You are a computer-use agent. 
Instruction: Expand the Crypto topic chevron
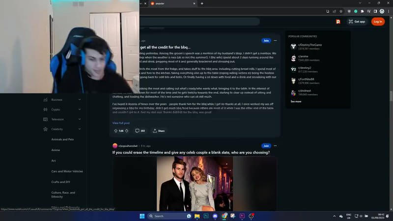click(x=80, y=110)
